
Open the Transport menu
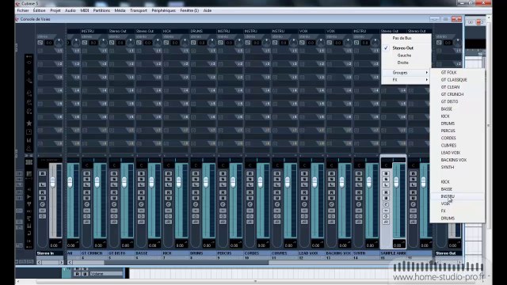coord(139,10)
